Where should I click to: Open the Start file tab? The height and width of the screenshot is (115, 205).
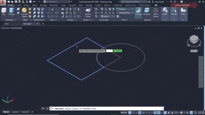(x=7, y=24)
